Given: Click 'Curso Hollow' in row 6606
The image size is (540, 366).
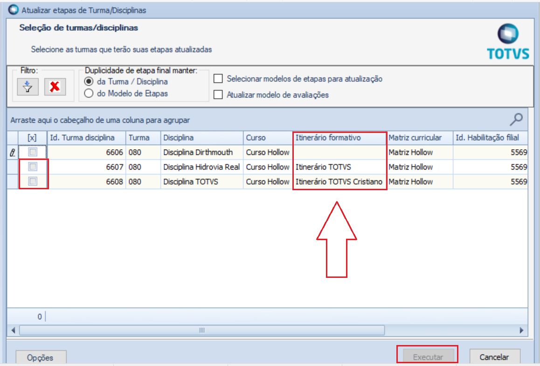Looking at the screenshot, I should point(268,152).
